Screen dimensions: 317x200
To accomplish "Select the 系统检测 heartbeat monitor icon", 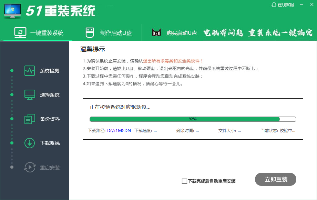I will 30,71.
